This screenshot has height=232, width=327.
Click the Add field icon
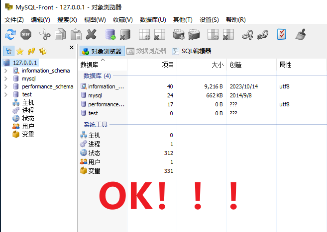[x=213, y=34]
